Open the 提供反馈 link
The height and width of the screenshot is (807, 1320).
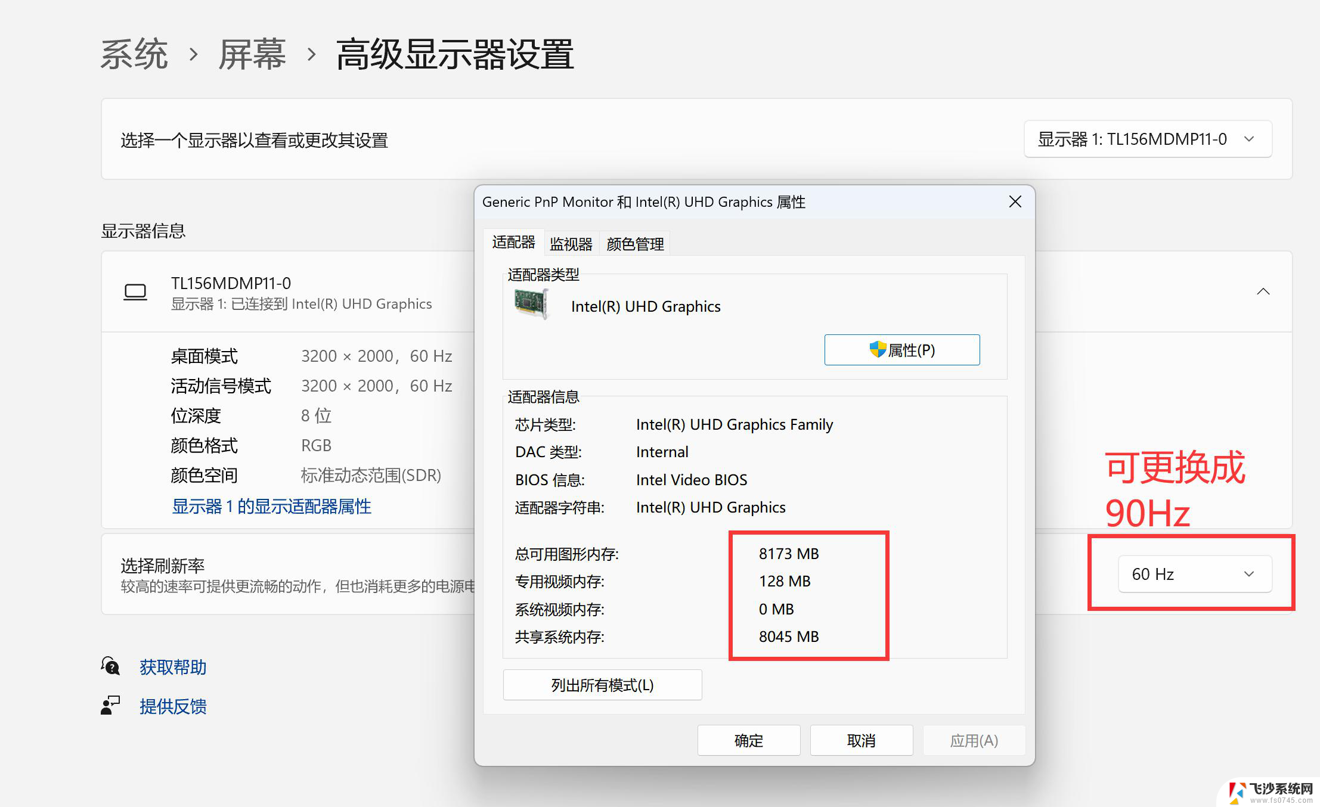173,706
